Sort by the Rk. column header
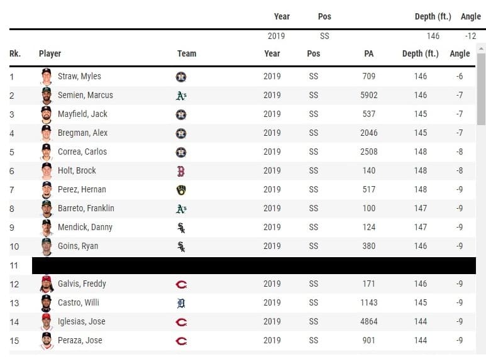 (x=15, y=53)
